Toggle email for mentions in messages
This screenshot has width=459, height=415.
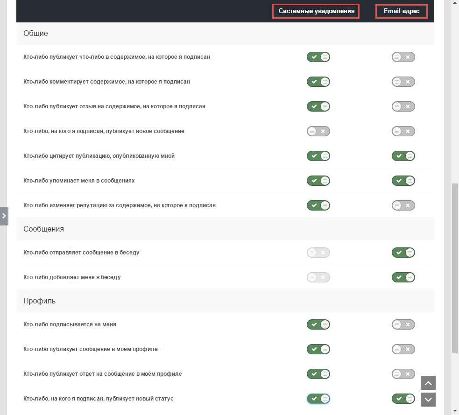(403, 181)
